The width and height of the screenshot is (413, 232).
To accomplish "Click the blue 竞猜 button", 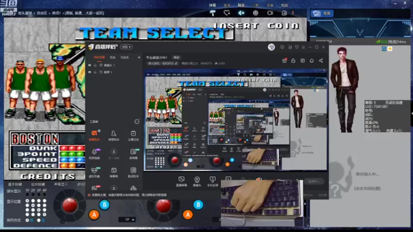I will click(322, 13).
